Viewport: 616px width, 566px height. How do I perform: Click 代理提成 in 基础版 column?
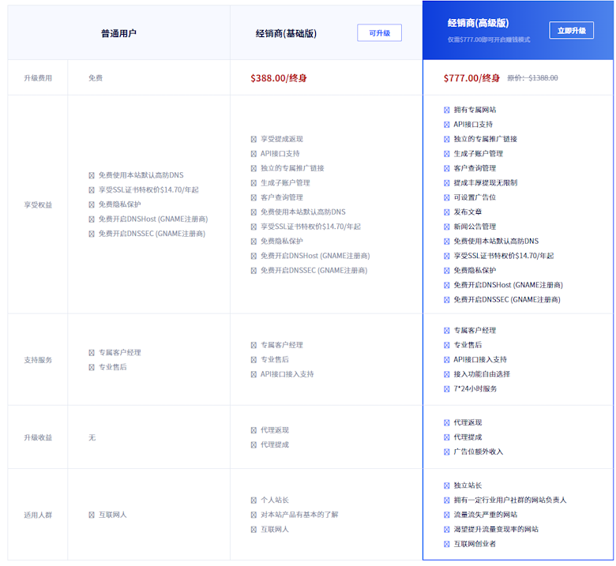(x=275, y=444)
